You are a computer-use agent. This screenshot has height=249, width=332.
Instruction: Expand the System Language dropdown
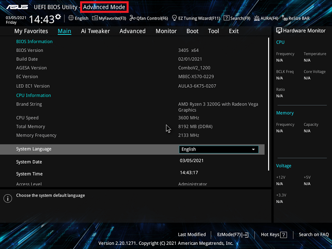pos(219,149)
